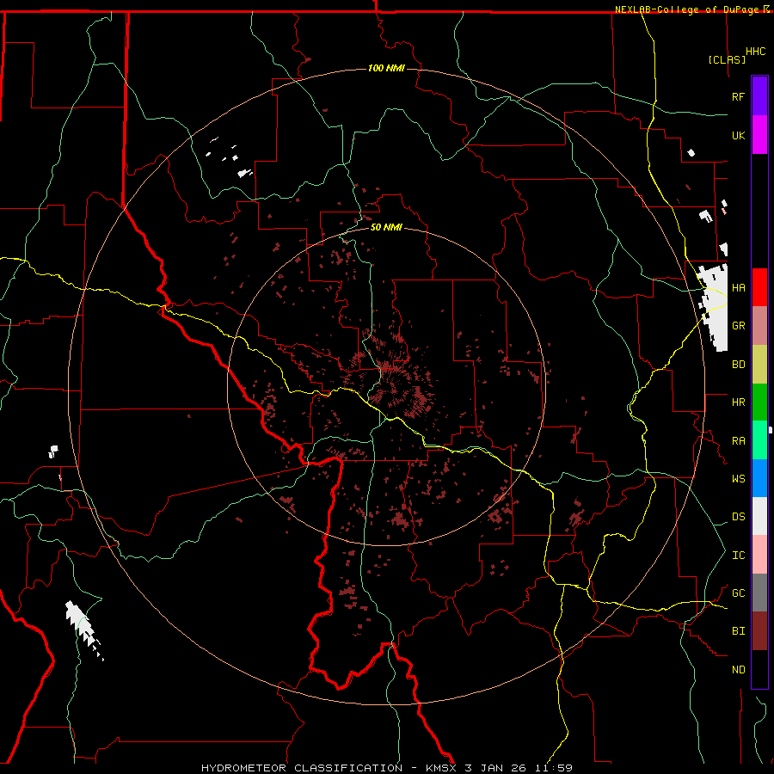The image size is (774, 774).
Task: Click the blue WS legend swatch
Action: (759, 478)
